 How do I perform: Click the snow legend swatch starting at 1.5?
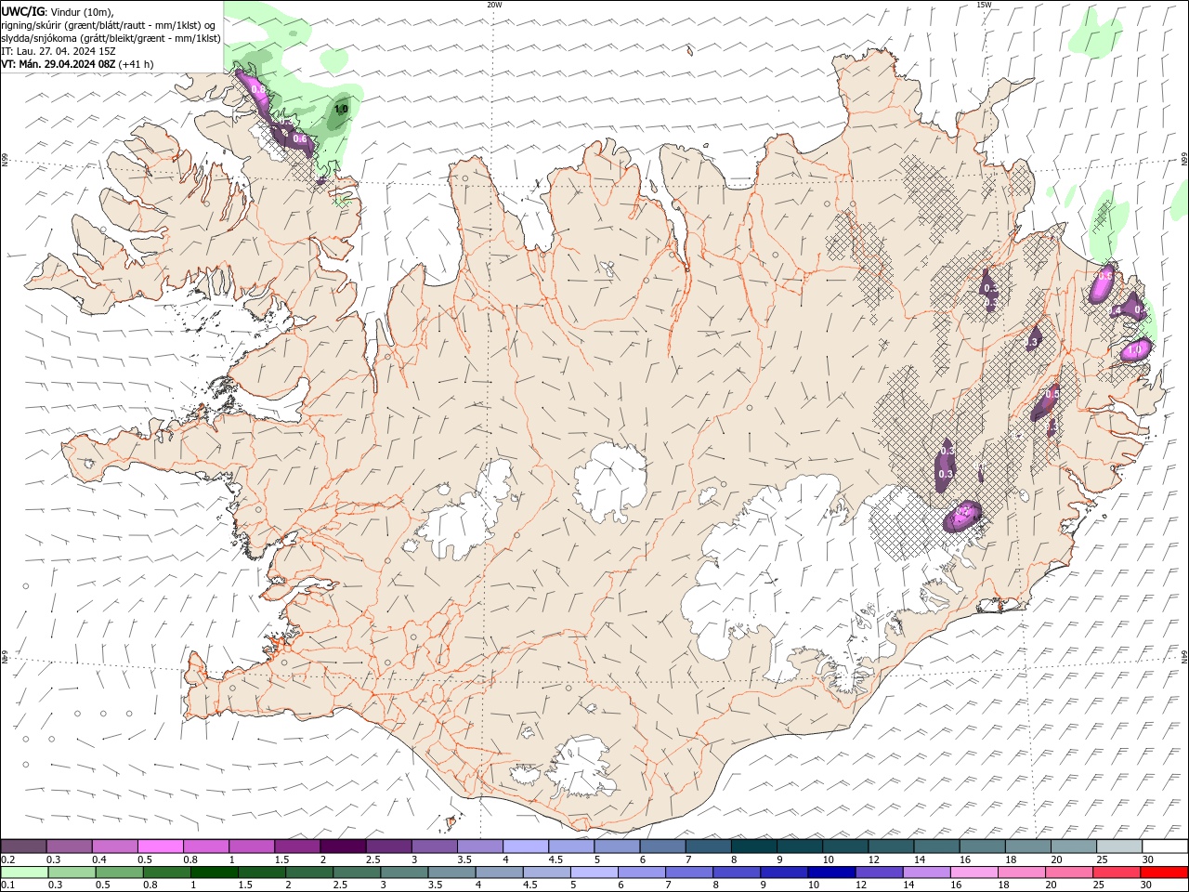297,846
